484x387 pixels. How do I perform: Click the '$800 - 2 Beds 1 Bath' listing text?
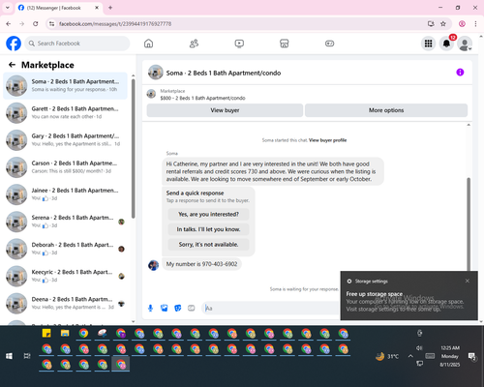202,98
